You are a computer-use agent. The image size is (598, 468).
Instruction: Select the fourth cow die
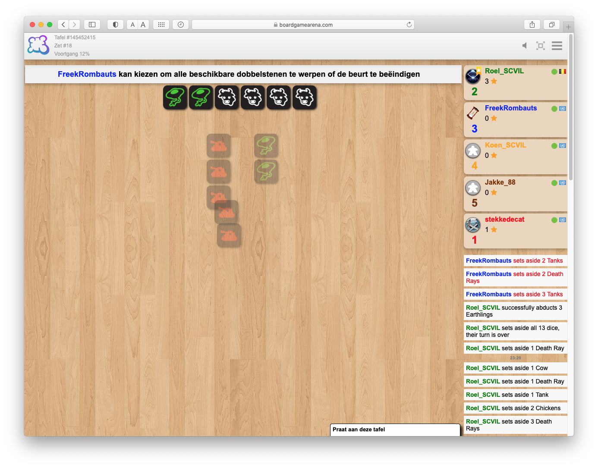305,97
